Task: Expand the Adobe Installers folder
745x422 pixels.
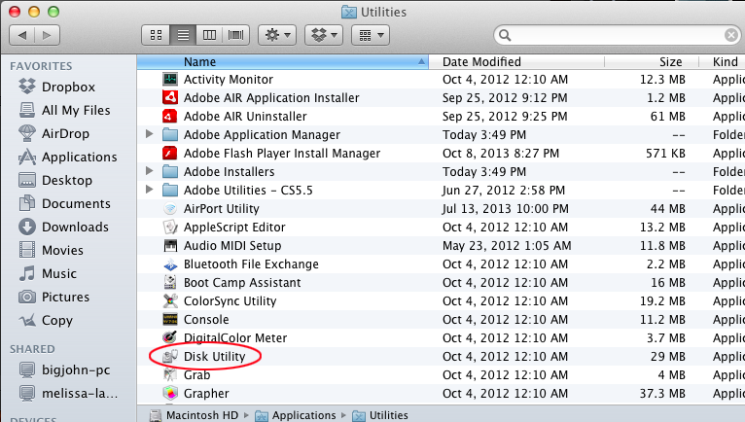Action: click(x=149, y=172)
